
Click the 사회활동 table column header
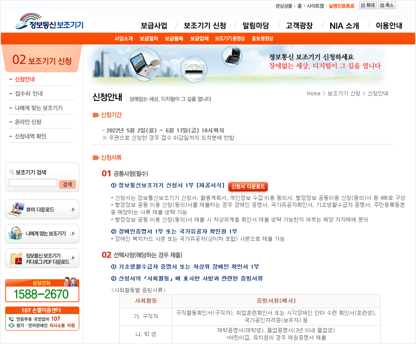(x=145, y=301)
